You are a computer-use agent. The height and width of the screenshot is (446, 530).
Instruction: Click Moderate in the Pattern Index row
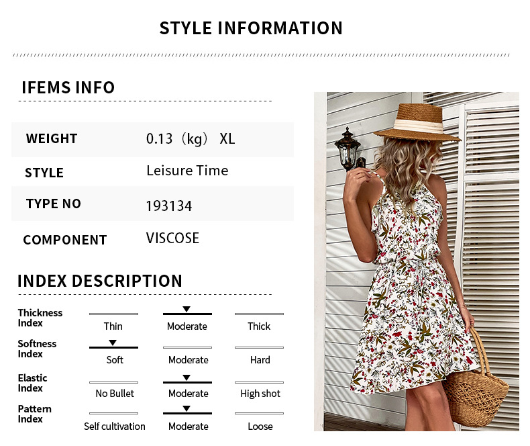pos(189,427)
